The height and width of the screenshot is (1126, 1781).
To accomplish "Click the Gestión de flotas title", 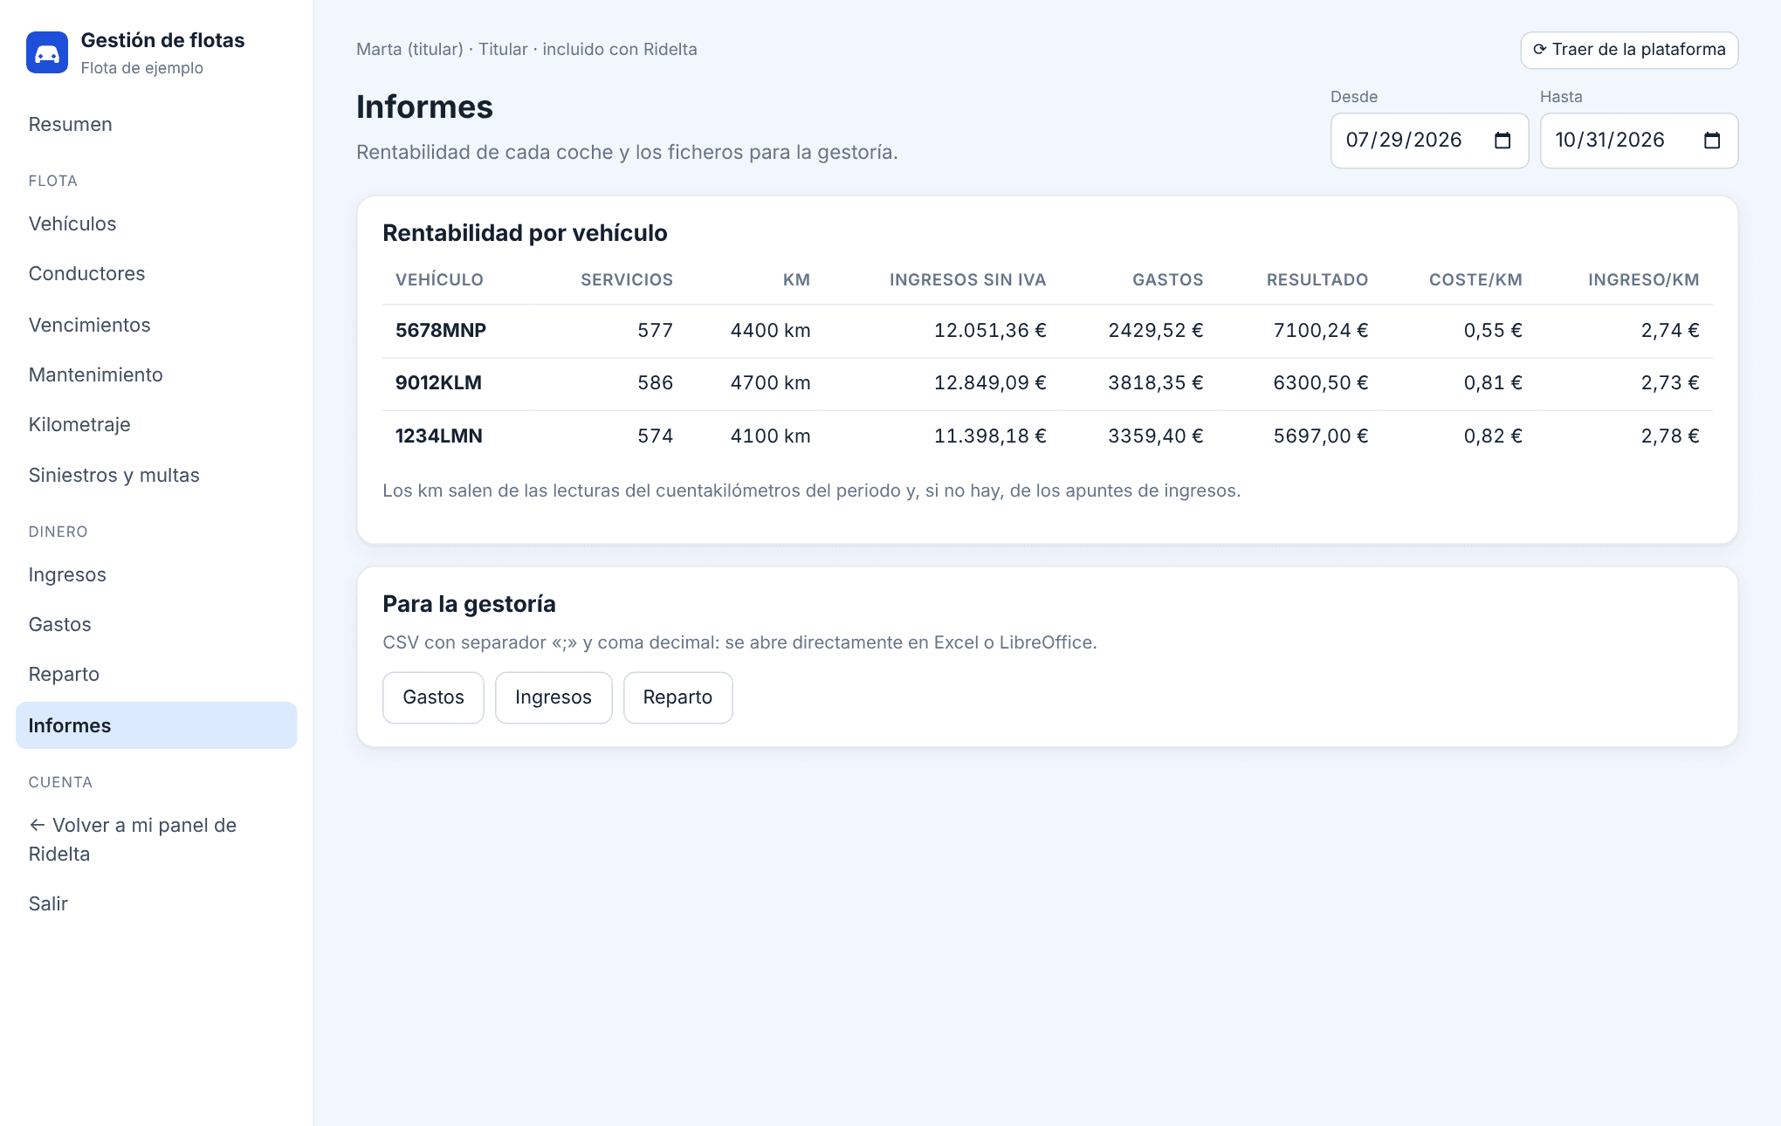I will 162,40.
